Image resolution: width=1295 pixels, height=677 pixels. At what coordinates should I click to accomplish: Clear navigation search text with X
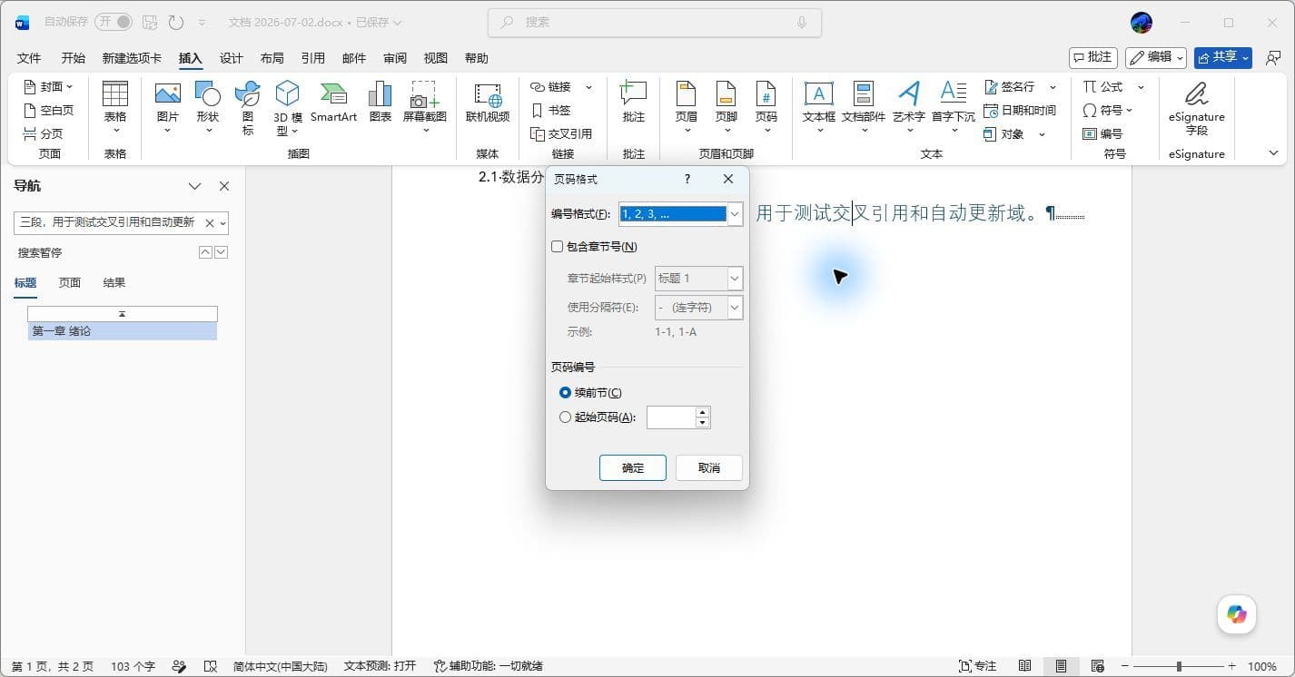[x=209, y=222]
